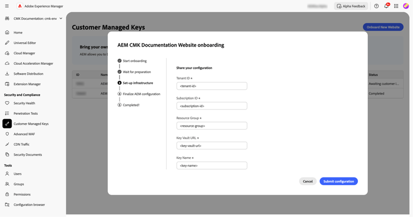Click the Status column header
Screen dimensions: 413x217
(x=373, y=75)
